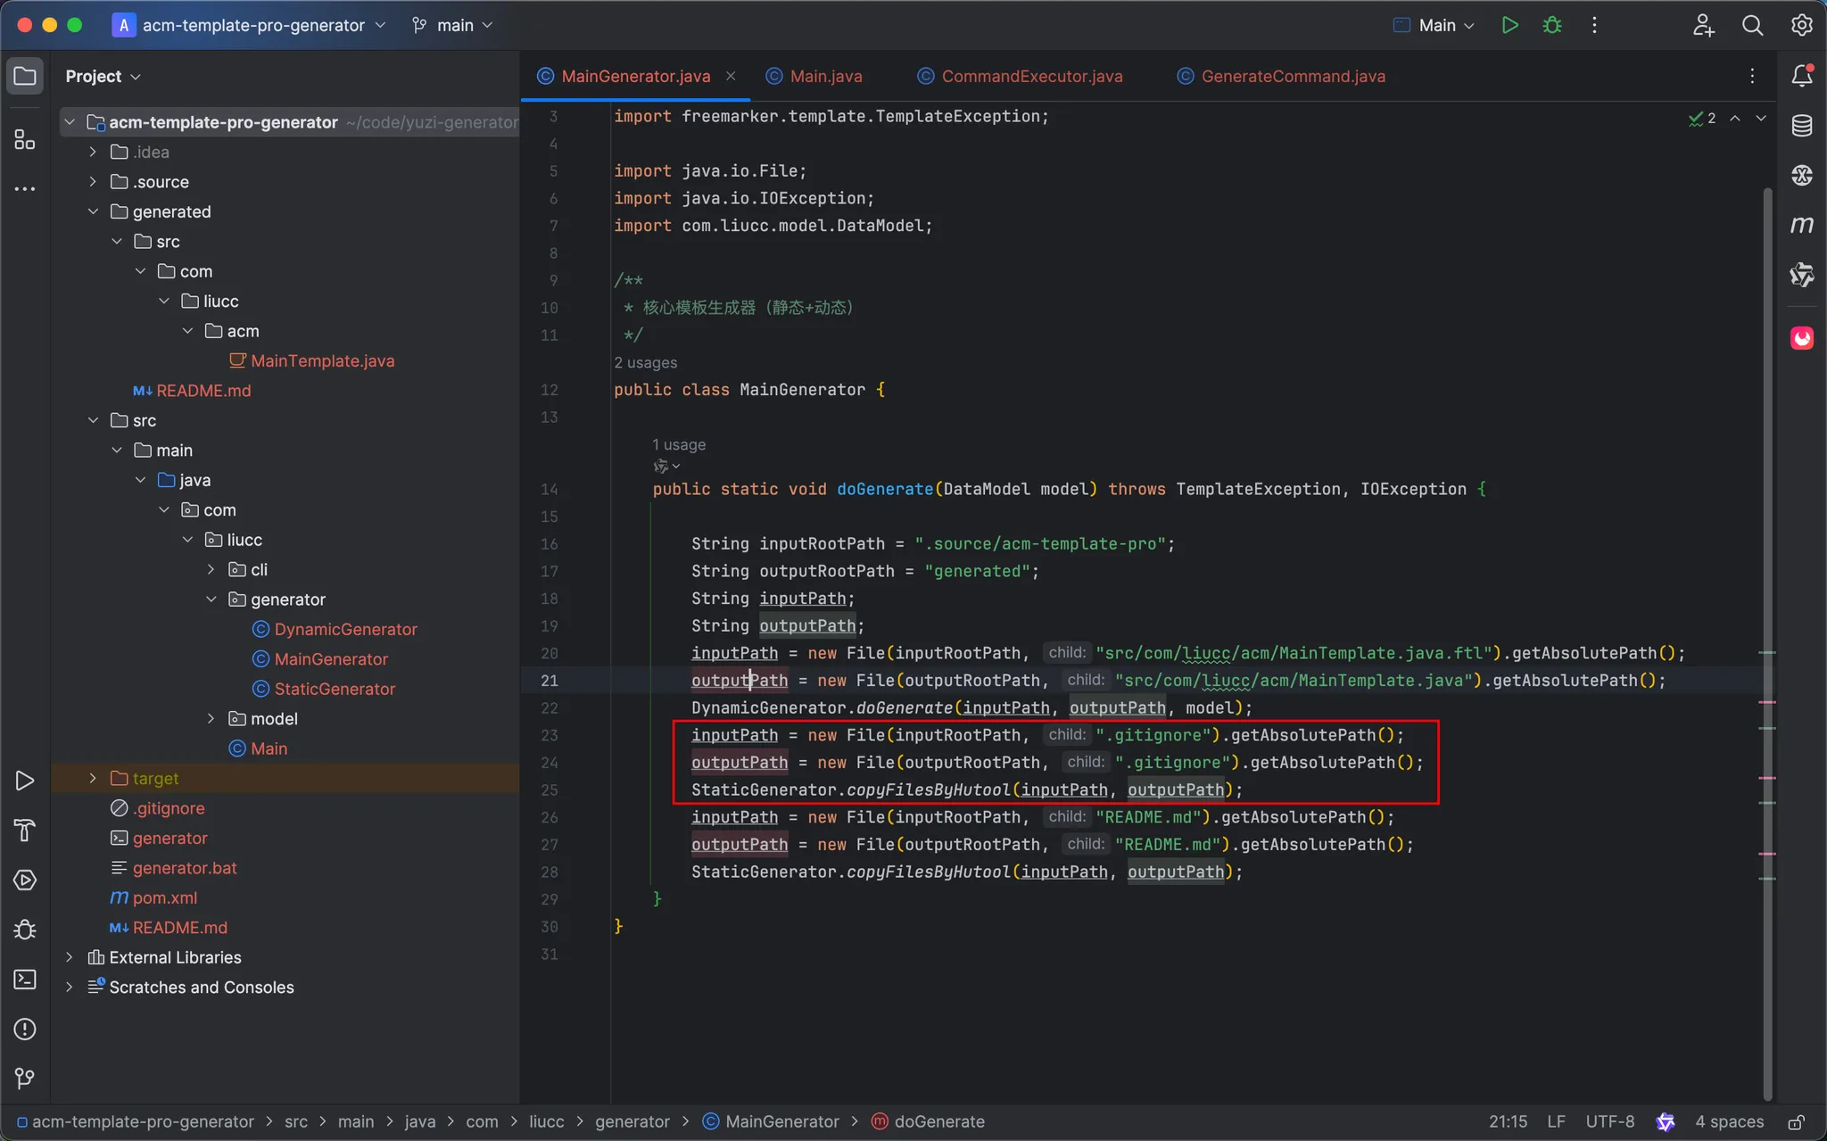The width and height of the screenshot is (1827, 1141).
Task: Expand the target folder
Action: [x=93, y=778]
